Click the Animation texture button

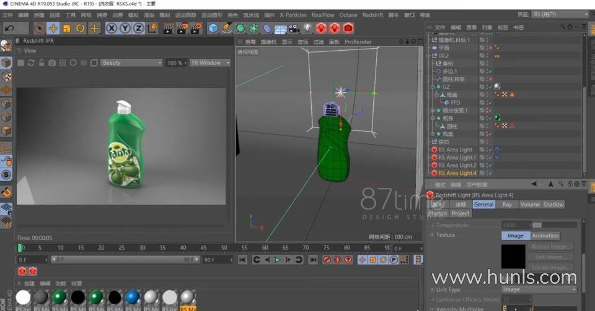(x=545, y=236)
